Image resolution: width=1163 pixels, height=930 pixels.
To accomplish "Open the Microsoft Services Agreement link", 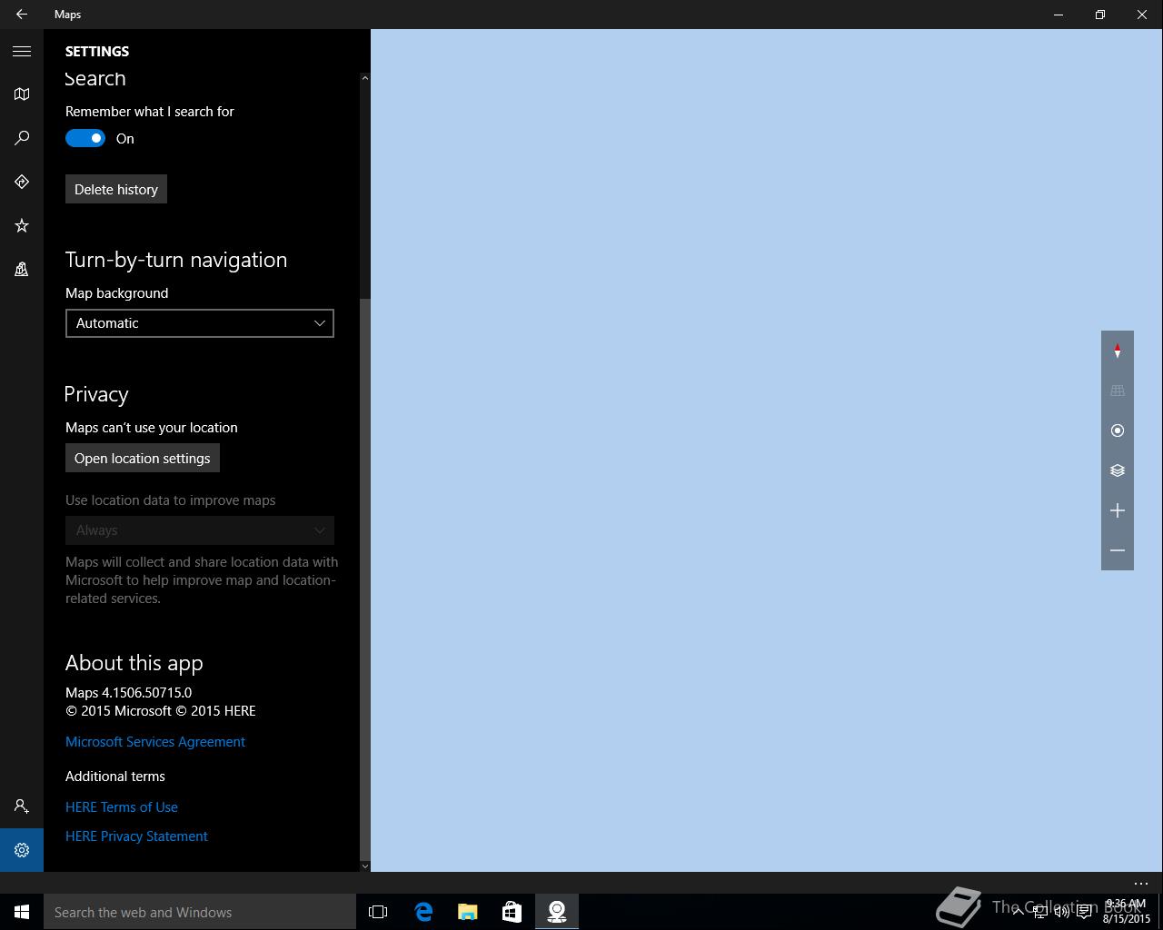I will click(x=155, y=742).
